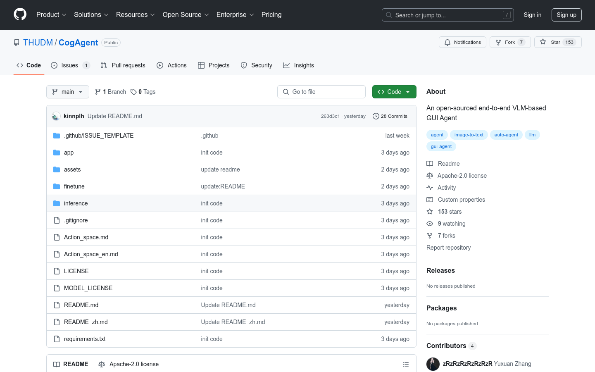Image resolution: width=595 pixels, height=372 pixels.
Task: Open the Actions tab
Action: click(x=171, y=65)
